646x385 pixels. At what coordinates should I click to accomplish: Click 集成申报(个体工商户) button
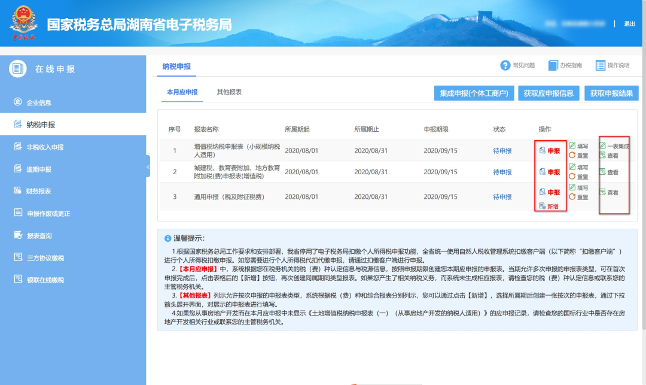[474, 93]
